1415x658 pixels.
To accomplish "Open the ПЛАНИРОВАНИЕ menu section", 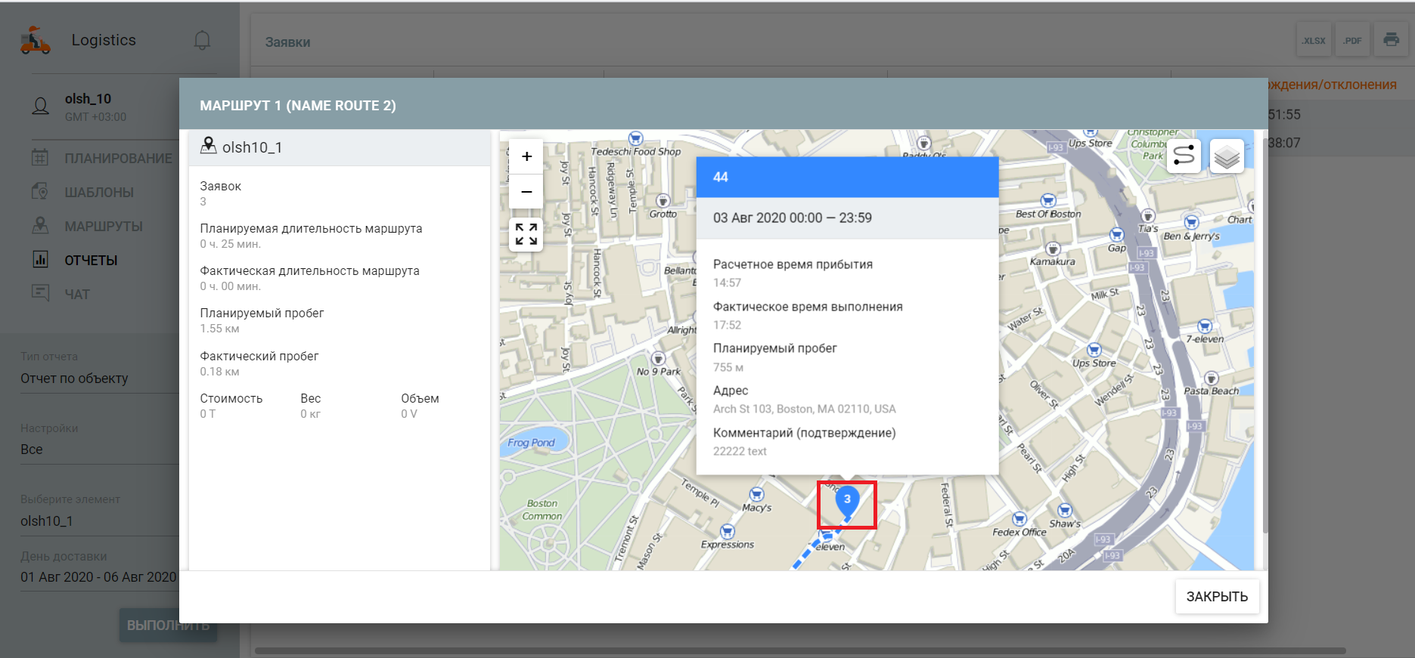I will (118, 159).
